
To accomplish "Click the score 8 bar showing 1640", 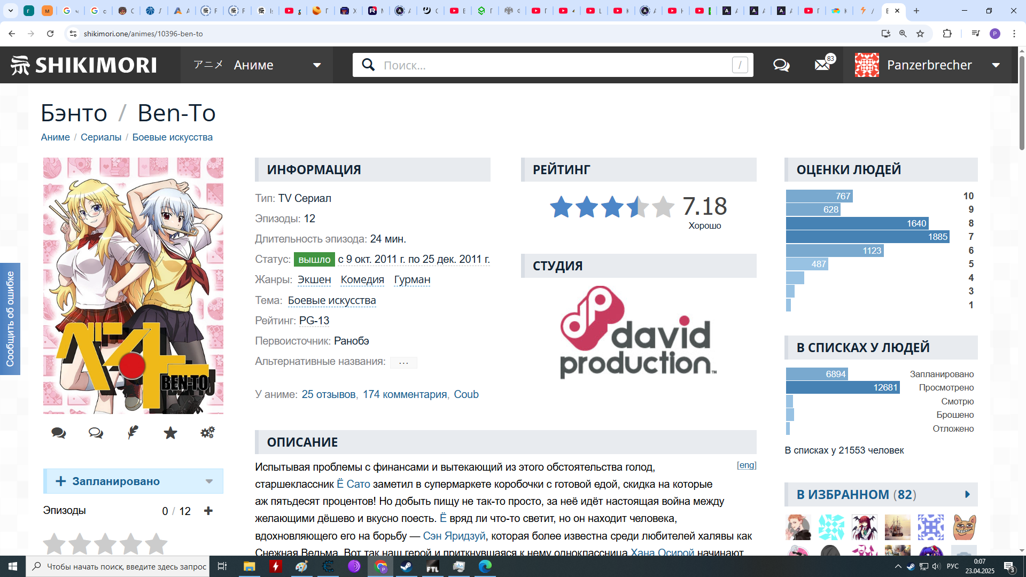I will point(857,223).
